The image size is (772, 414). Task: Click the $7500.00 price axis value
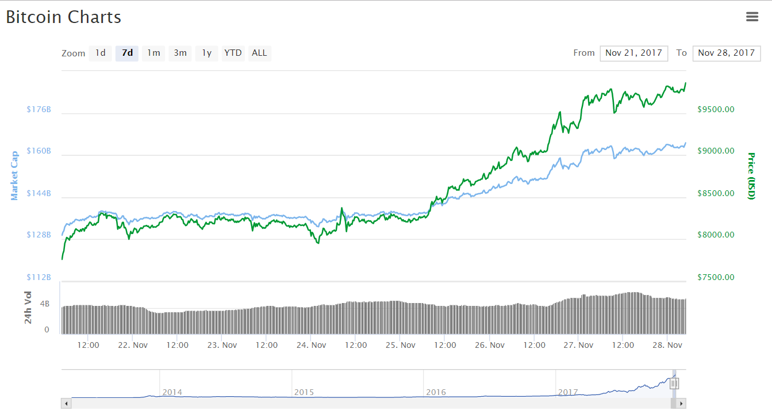tap(716, 277)
